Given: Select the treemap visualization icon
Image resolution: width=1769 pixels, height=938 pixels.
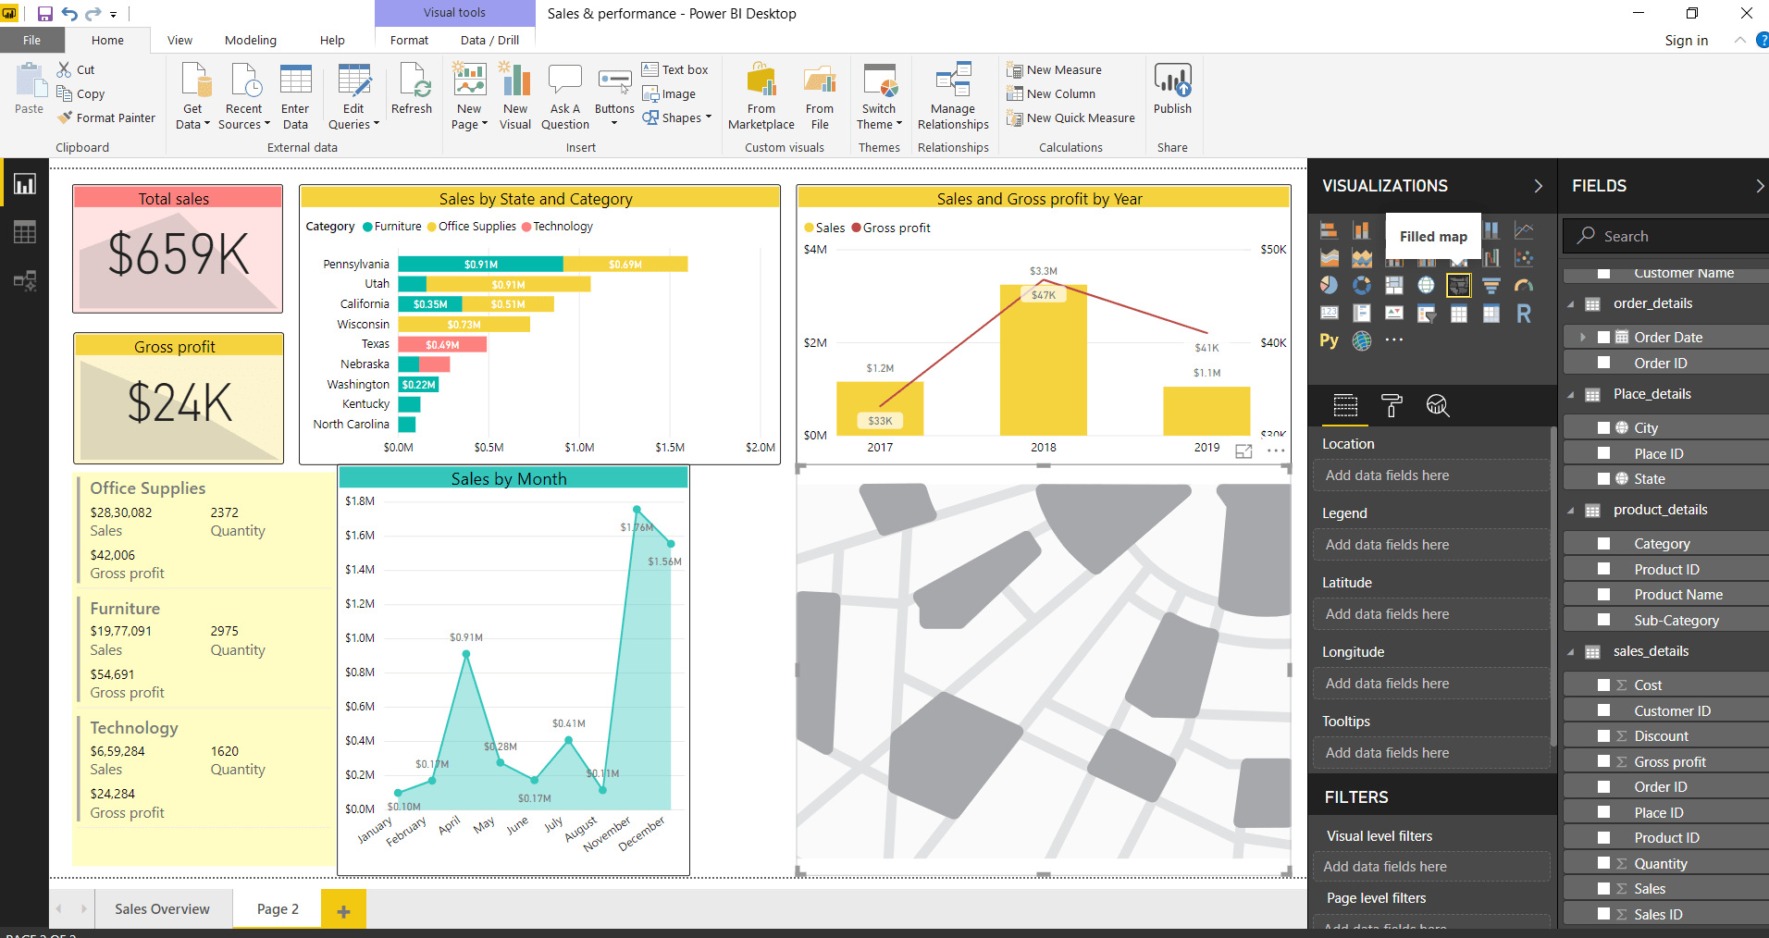Looking at the screenshot, I should (1394, 285).
